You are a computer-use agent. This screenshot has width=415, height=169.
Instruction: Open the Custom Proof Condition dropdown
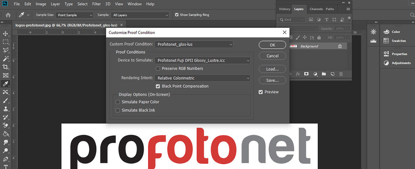pos(194,44)
